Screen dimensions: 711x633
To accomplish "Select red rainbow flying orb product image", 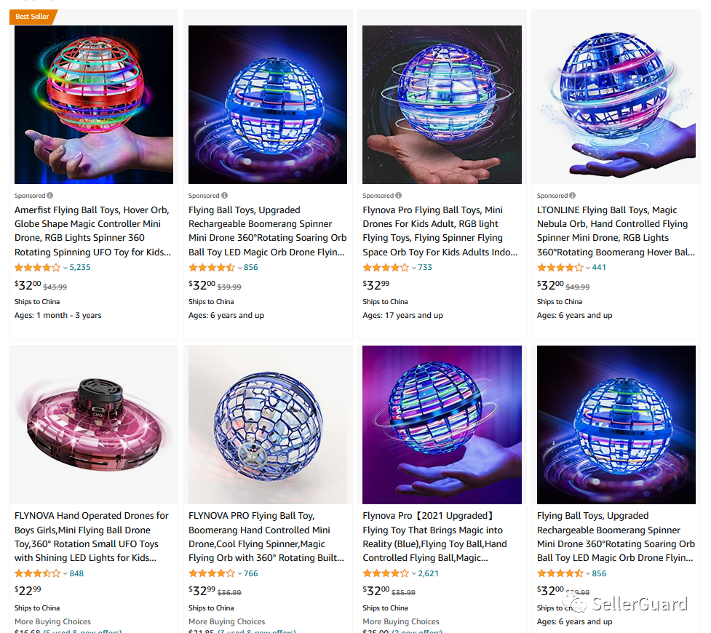I will (x=93, y=105).
